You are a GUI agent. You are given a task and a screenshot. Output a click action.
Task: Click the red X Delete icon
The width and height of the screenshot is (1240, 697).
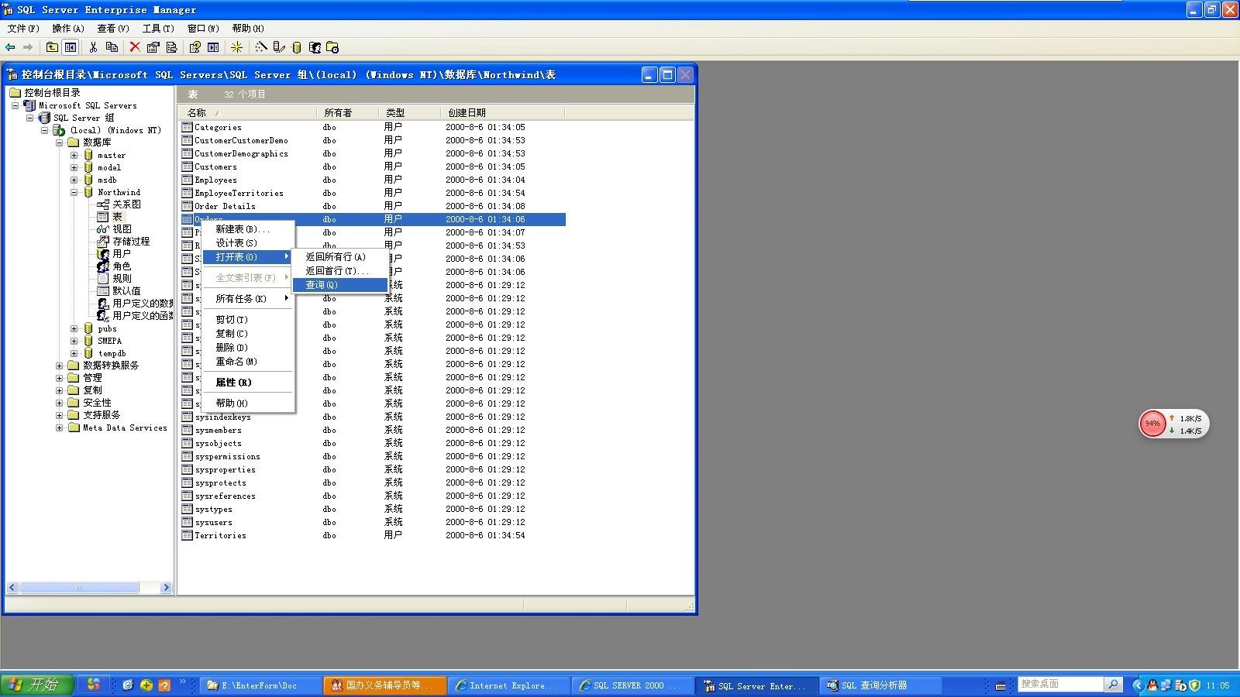135,47
